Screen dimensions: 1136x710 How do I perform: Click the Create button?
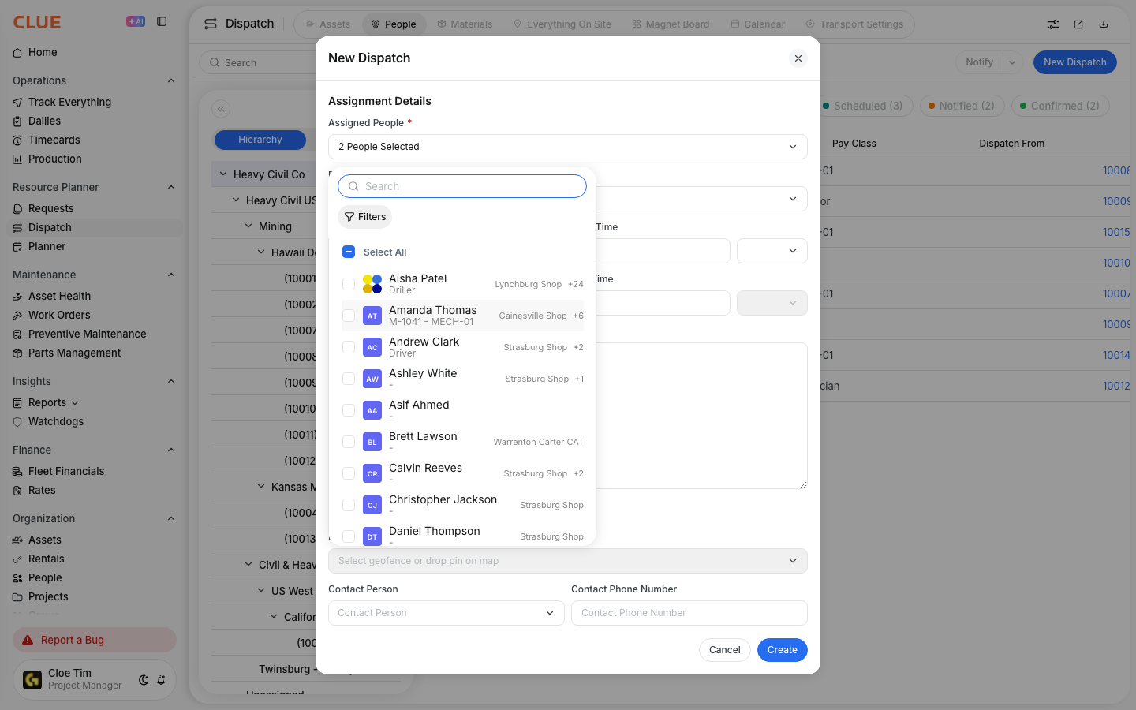click(783, 650)
